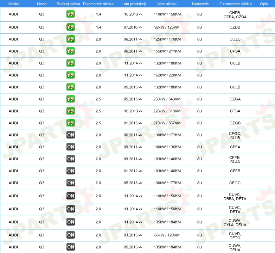The height and width of the screenshot is (253, 275).
Task: Select the CZDB engine code cell
Action: (x=235, y=27)
